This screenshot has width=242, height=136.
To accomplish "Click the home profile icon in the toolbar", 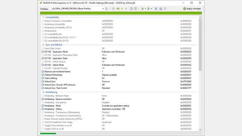I will tap(106, 9).
